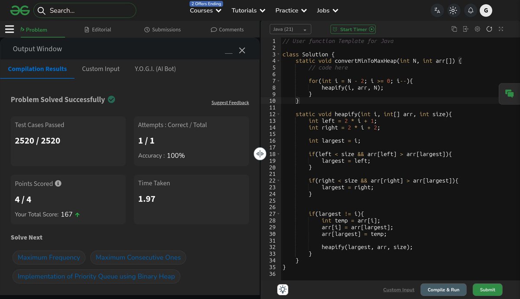Collapse the class Solution fold at line 3
Viewport: 520px width, 299px height.
(279, 55)
